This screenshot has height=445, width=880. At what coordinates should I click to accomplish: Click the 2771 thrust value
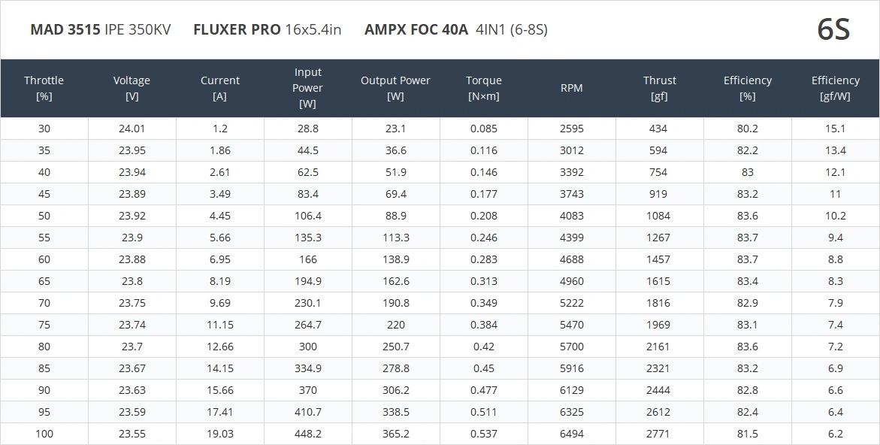[658, 434]
